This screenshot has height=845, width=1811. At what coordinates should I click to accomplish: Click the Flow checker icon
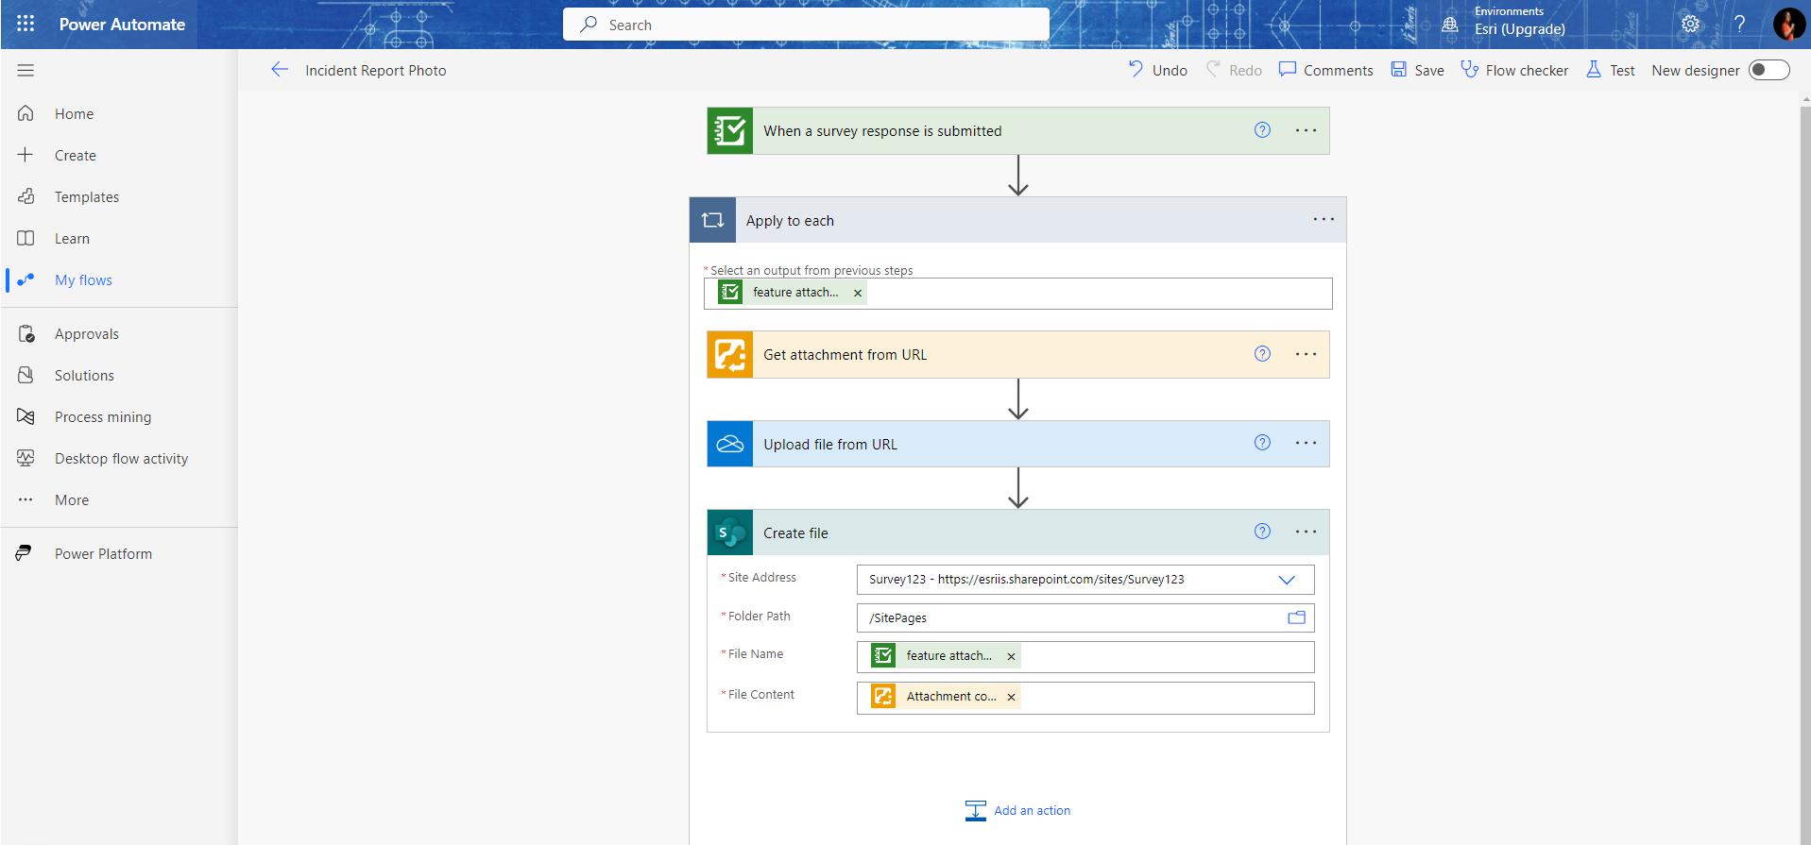pyautogui.click(x=1470, y=70)
